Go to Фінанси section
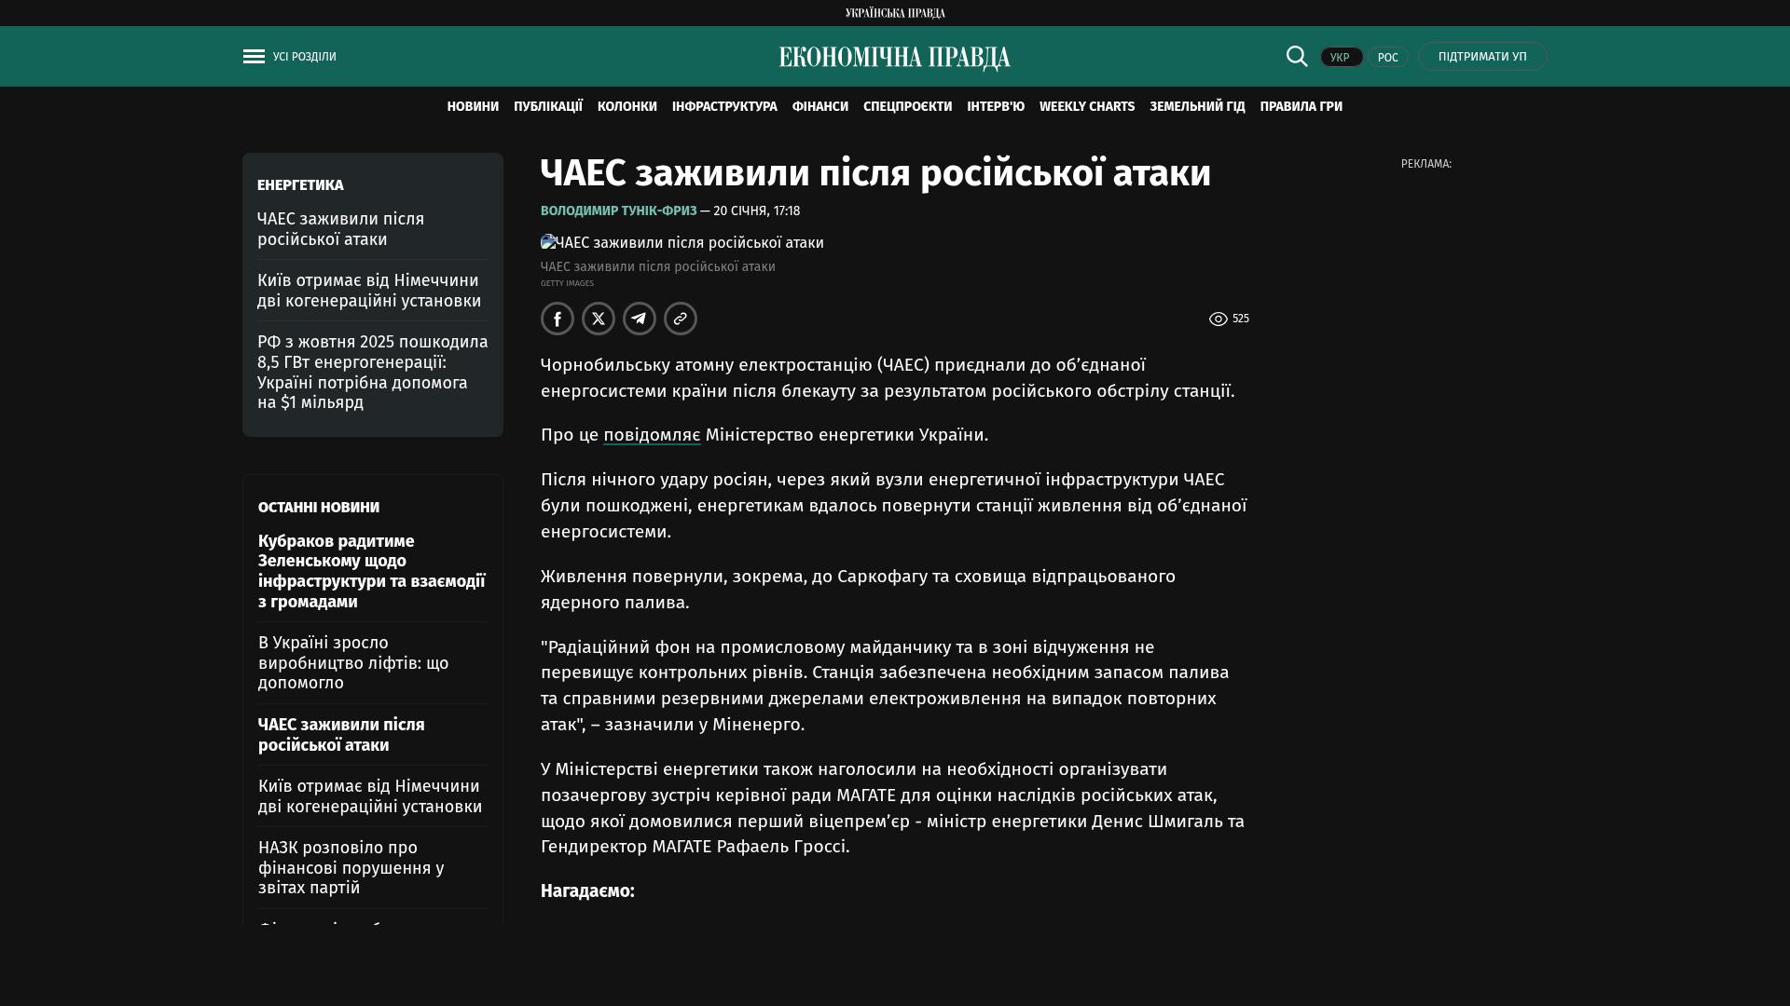Screen dimensions: 1790x1006 [820, 107]
